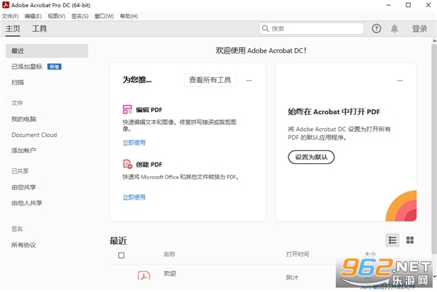Close the Acrobat window
This screenshot has width=437, height=292.
[x=428, y=5]
